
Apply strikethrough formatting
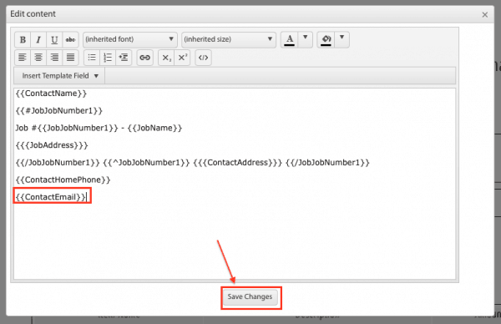click(x=71, y=39)
